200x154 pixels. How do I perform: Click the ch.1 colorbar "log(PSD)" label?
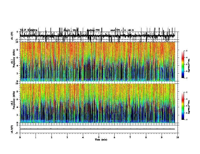pyautogui.click(x=189, y=66)
